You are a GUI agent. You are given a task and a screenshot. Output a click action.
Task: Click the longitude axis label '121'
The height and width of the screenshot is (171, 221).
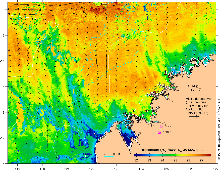coord(67,169)
